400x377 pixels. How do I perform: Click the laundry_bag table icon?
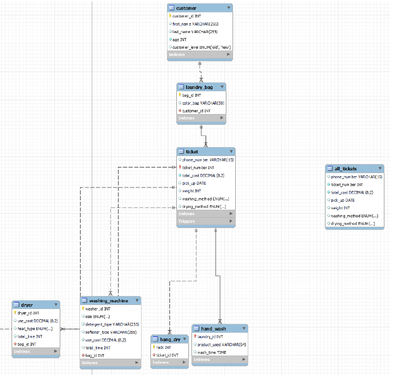tap(181, 87)
